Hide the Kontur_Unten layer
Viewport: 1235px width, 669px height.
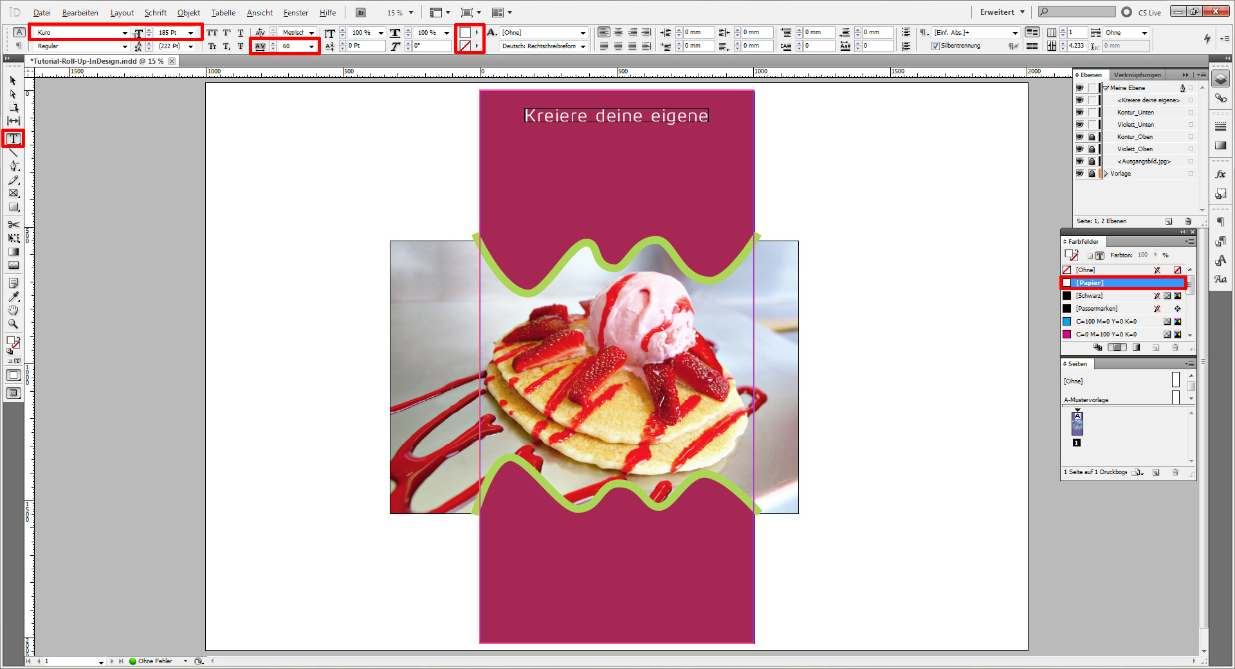point(1080,112)
